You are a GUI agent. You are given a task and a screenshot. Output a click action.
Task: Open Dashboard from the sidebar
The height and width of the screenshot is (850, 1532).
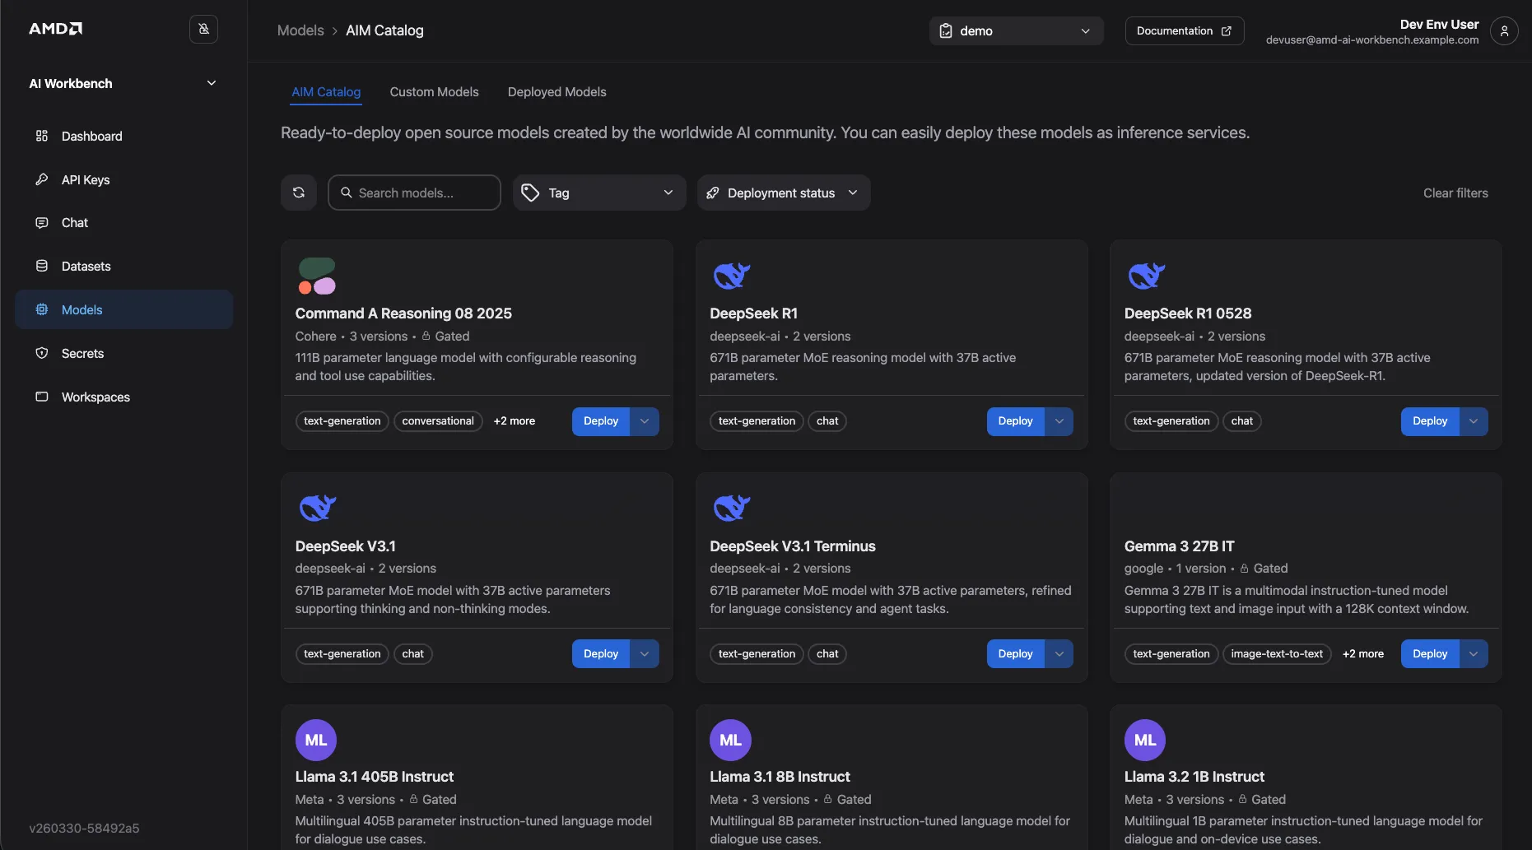(x=123, y=136)
